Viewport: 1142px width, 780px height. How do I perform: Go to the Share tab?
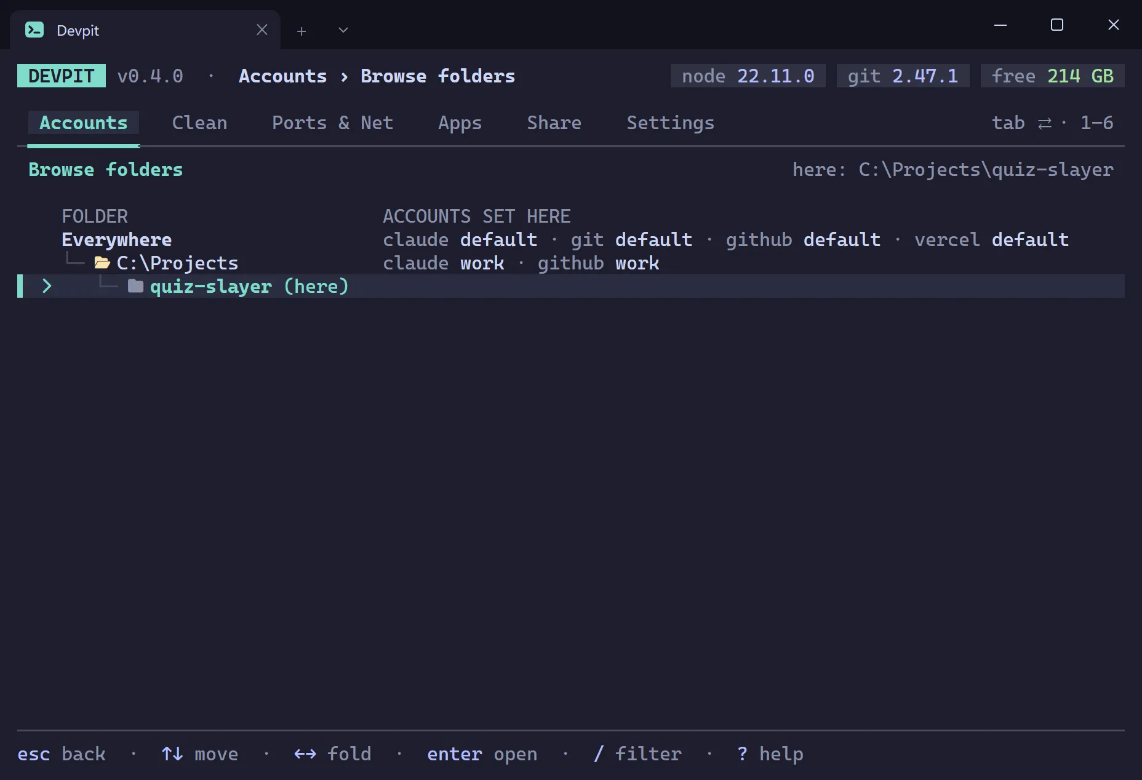pos(554,123)
